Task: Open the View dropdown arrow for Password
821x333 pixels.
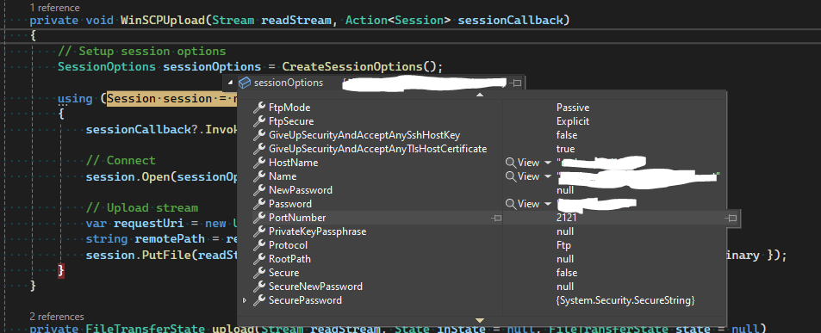Action: [x=548, y=205]
